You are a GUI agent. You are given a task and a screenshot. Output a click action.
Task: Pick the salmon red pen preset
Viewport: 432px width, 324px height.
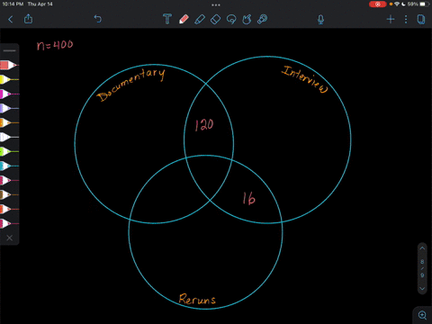coord(9,65)
